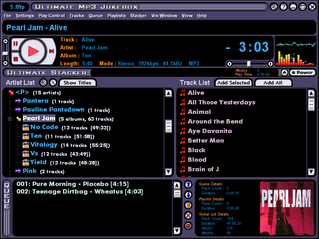
Task: Select the track Brain of J
Action: [x=203, y=169]
